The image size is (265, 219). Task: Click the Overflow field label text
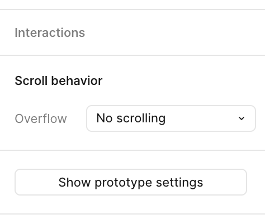pos(41,118)
